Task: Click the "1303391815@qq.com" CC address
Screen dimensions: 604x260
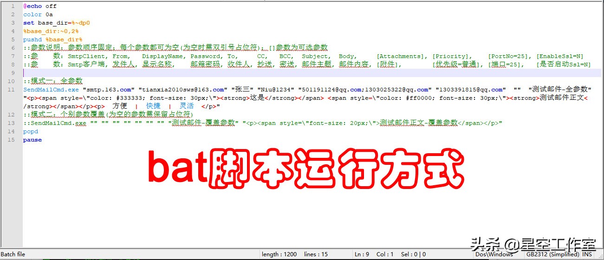Action: [x=470, y=90]
